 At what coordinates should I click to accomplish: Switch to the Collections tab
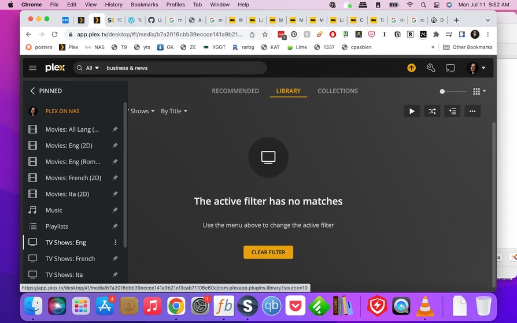[x=338, y=91]
